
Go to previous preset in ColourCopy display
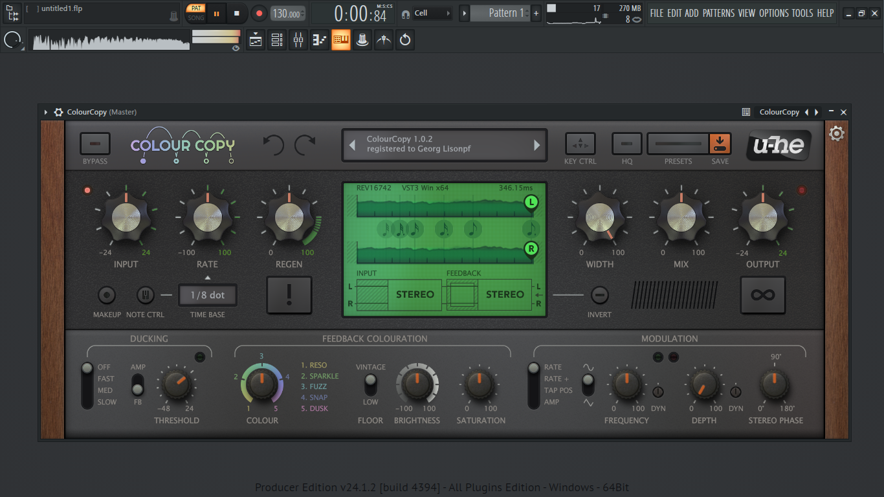(x=353, y=145)
